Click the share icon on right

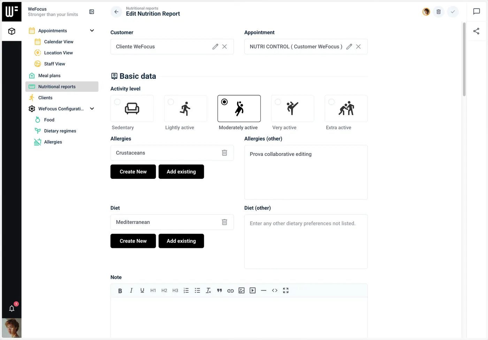tap(476, 31)
